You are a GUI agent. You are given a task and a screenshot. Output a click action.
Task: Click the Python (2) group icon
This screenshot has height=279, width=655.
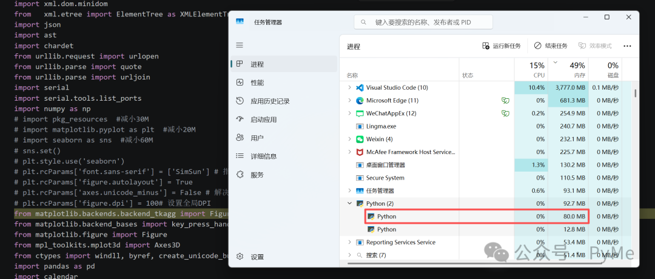360,203
